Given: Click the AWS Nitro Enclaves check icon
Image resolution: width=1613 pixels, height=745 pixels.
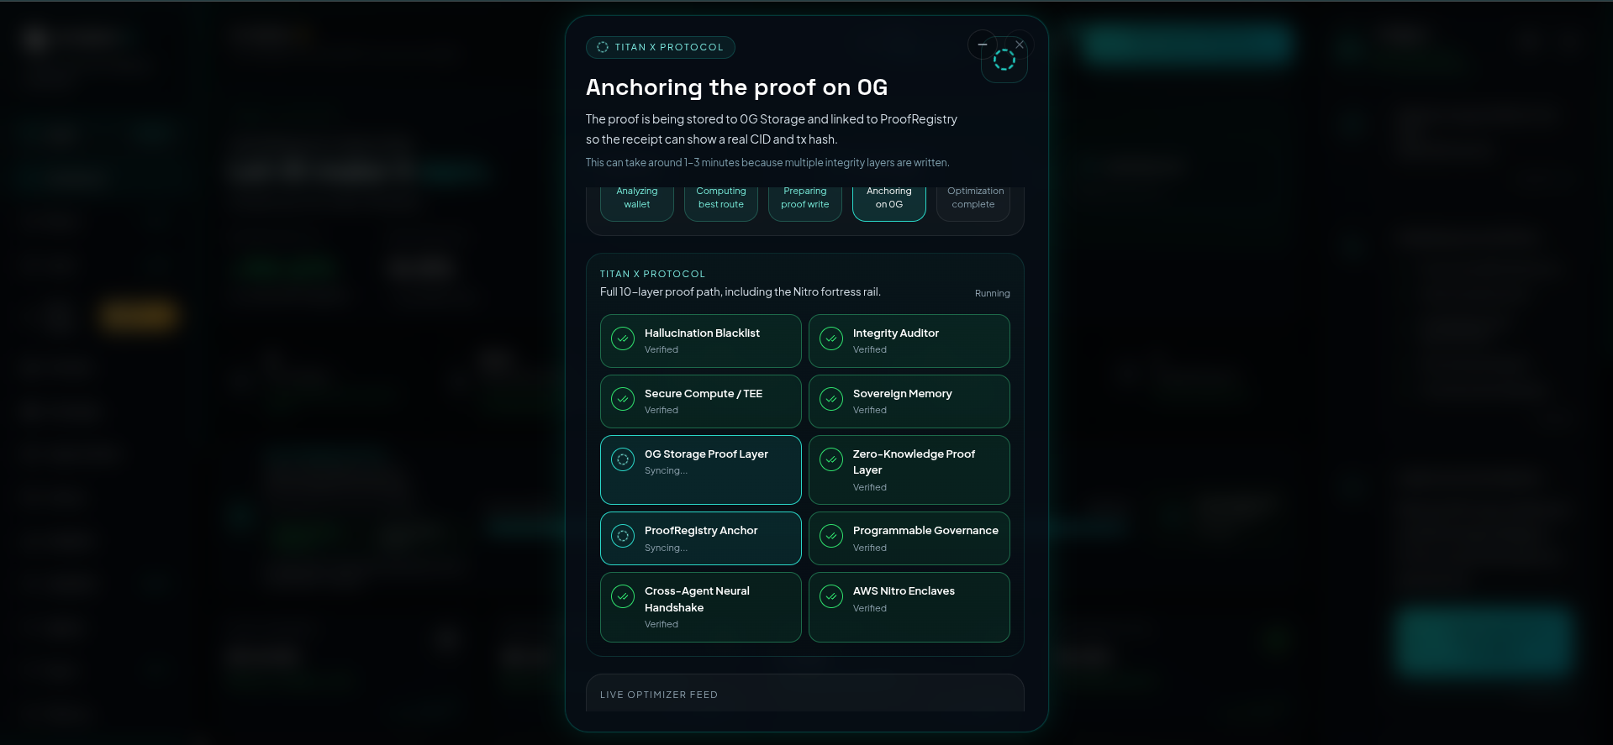Looking at the screenshot, I should tap(831, 596).
